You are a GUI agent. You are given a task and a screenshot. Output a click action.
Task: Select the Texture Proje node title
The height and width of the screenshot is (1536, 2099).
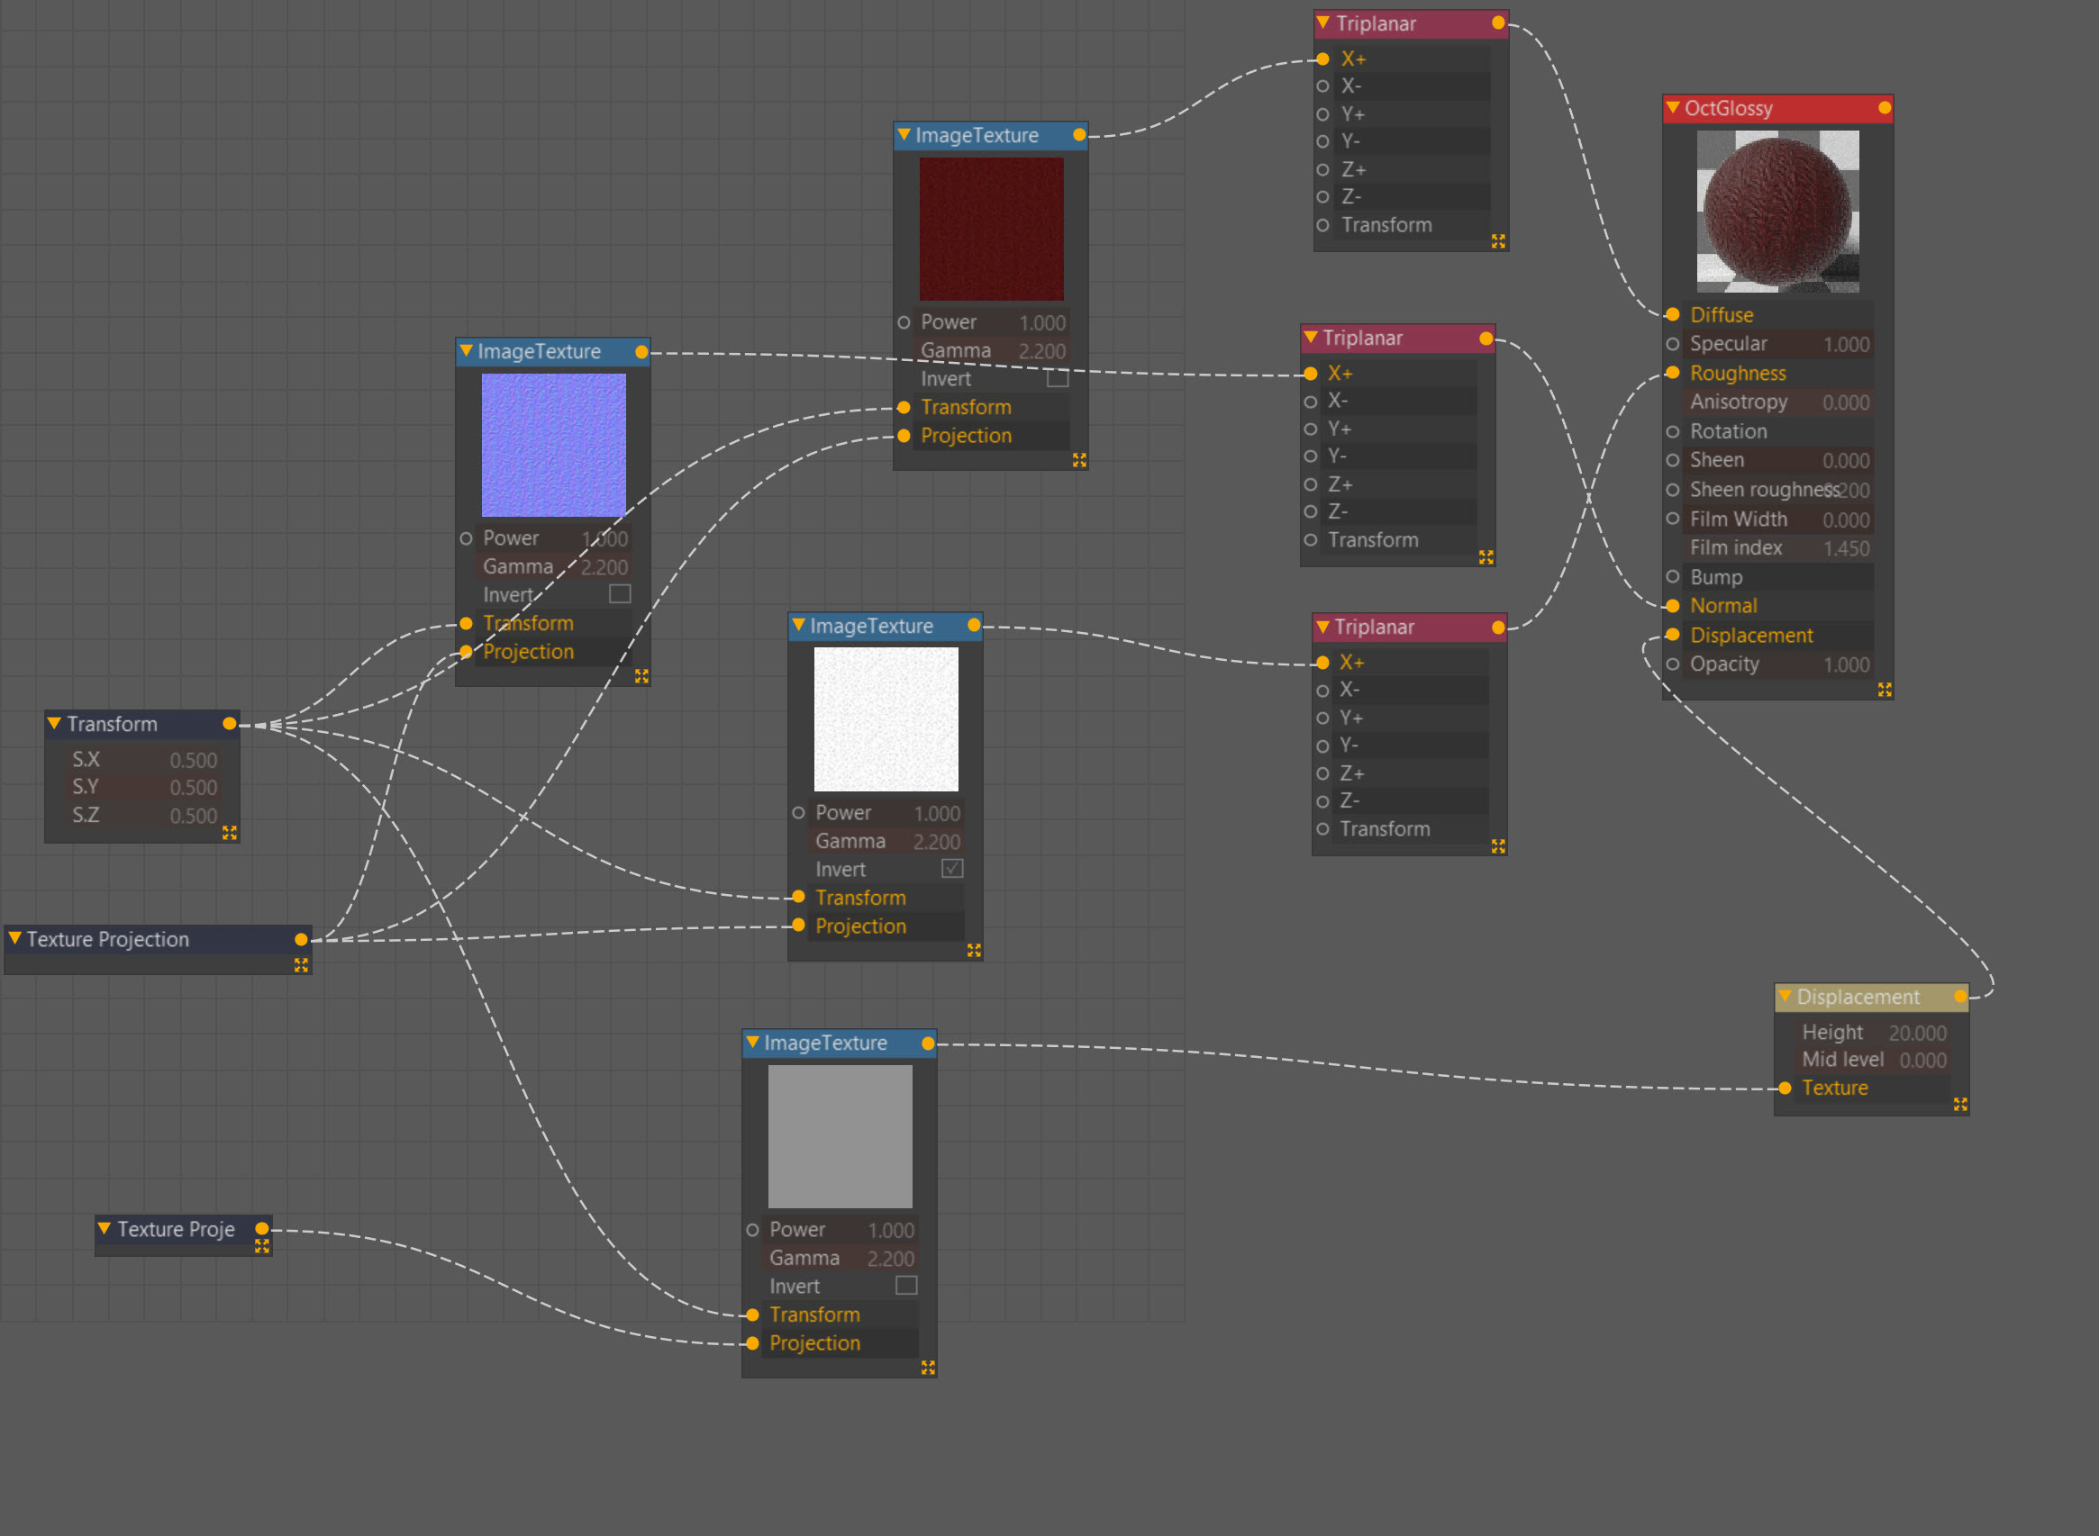[x=176, y=1229]
